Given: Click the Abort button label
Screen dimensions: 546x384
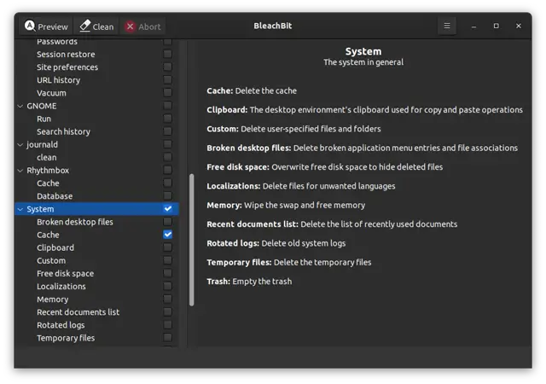Looking at the screenshot, I should [x=149, y=26].
